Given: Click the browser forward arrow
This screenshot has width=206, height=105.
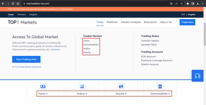Looking at the screenshot, I should click(x=8, y=4).
